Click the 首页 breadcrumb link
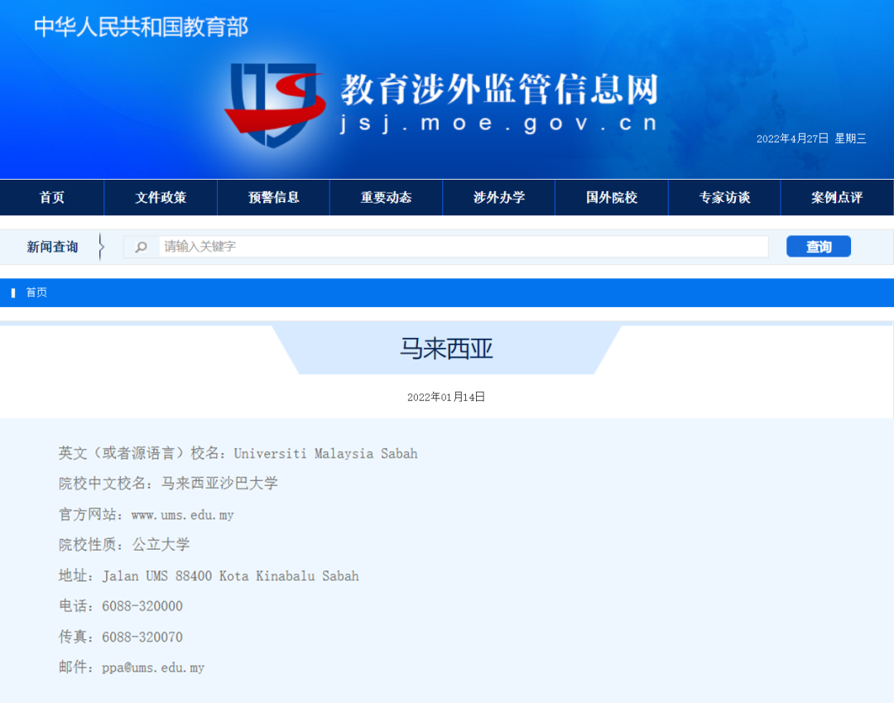The height and width of the screenshot is (703, 894). coord(36,292)
